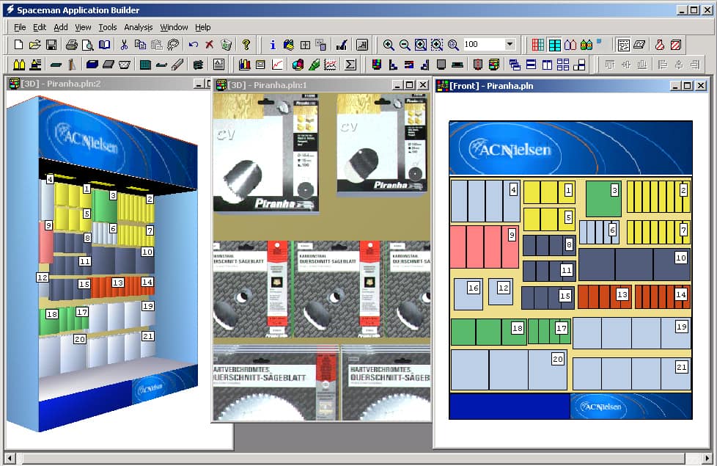Open the Window menu
Viewport: 717px width, 466px height.
[174, 27]
